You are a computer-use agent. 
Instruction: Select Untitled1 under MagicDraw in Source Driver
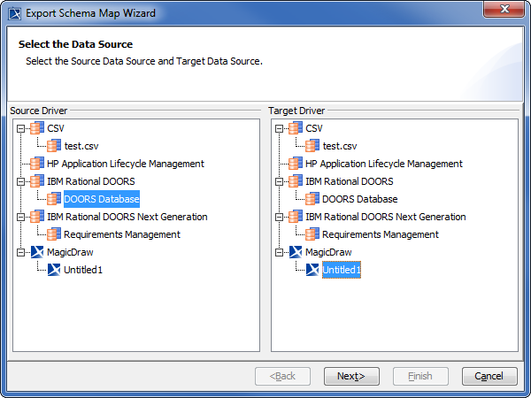[83, 270]
